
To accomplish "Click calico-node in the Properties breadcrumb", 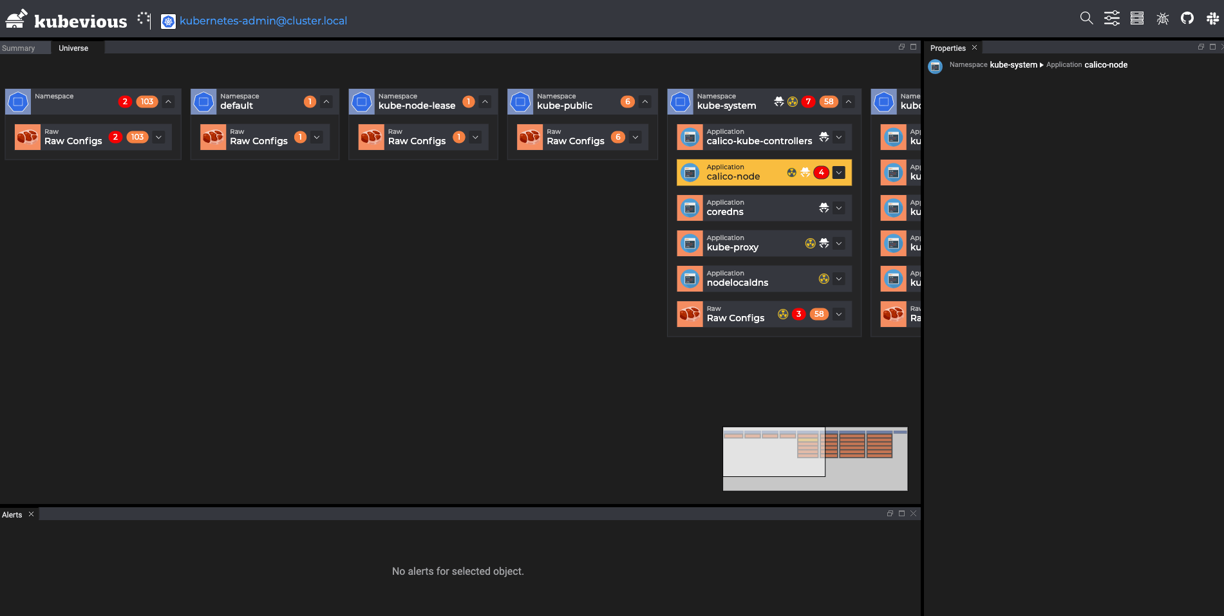I will point(1106,65).
